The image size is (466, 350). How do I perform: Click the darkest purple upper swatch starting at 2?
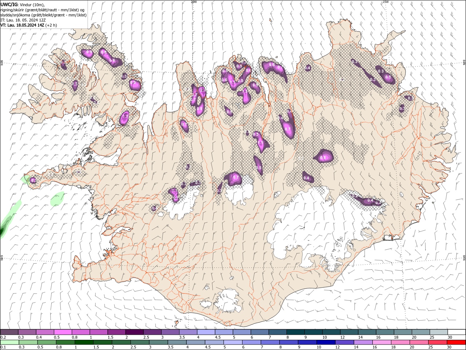pyautogui.click(x=134, y=332)
